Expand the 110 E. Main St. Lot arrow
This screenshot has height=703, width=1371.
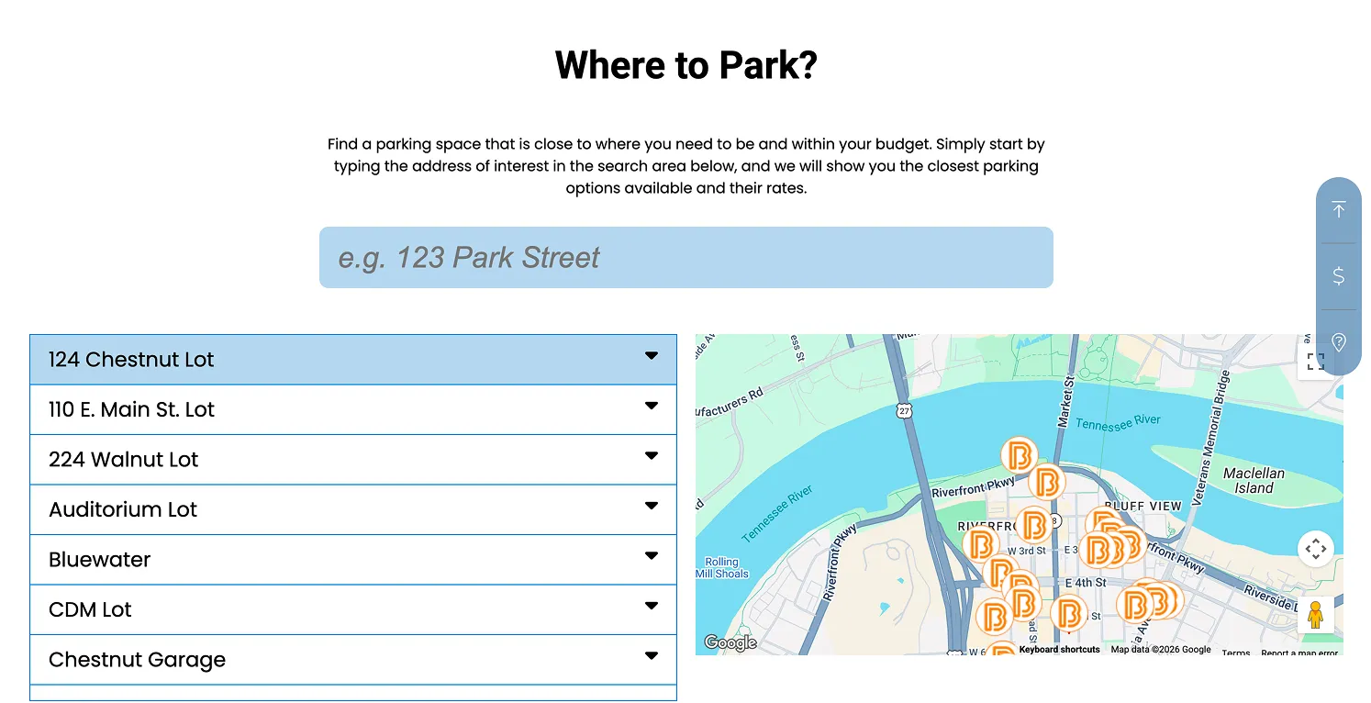(651, 406)
